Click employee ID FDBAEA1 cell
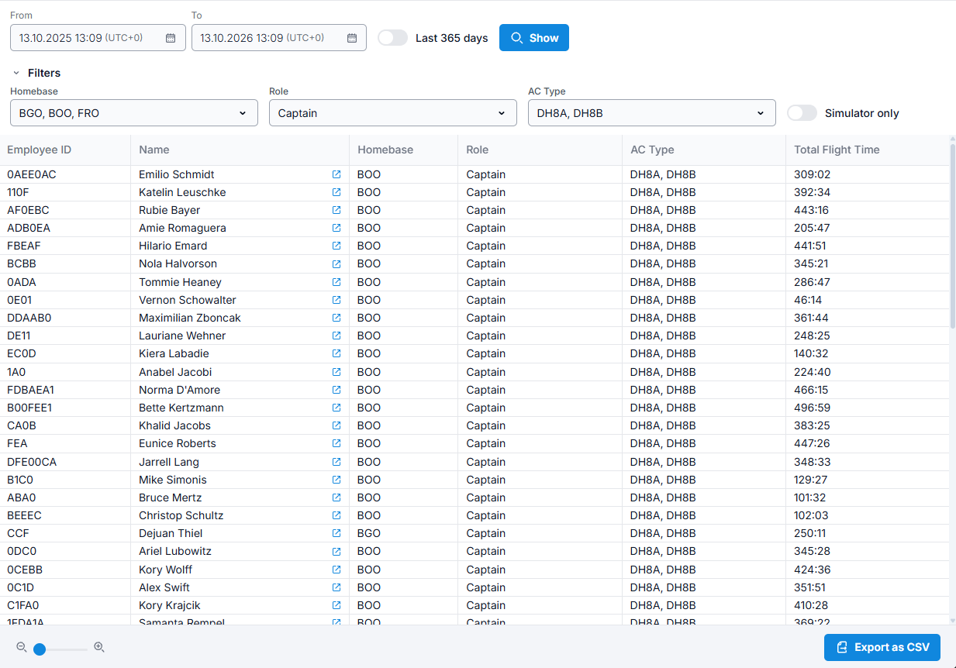Screen dimensions: 956x668 click(x=65, y=390)
